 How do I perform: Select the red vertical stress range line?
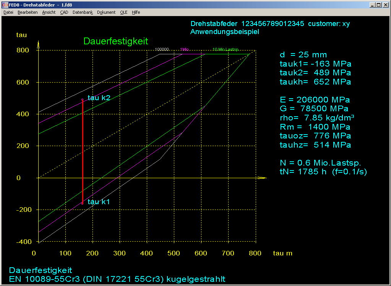coord(83,153)
